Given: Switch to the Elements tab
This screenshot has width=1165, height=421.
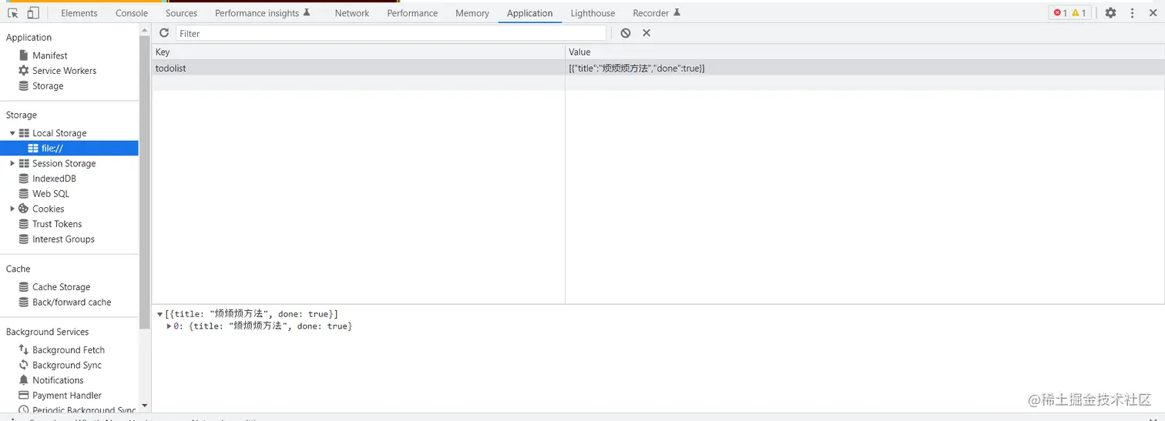Looking at the screenshot, I should pyautogui.click(x=79, y=13).
